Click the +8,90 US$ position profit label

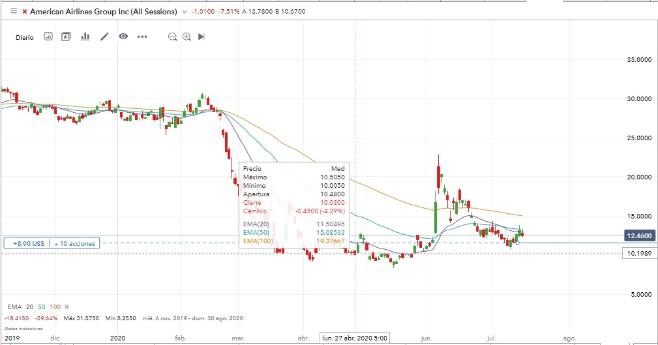[x=29, y=243]
